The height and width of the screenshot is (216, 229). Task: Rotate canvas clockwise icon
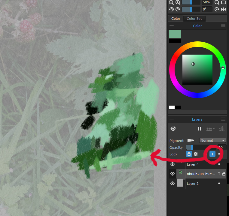click(178, 9)
